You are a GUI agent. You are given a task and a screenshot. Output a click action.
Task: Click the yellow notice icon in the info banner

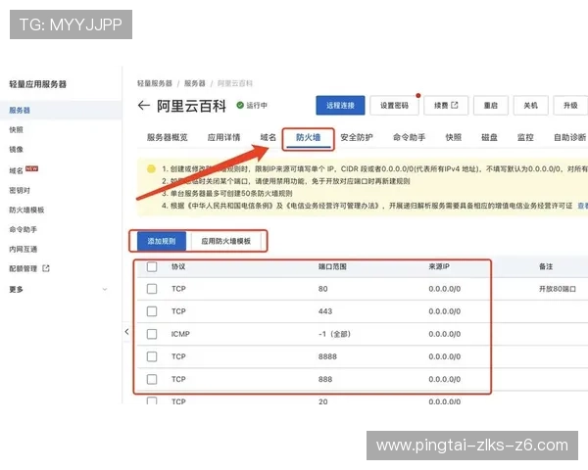click(x=151, y=169)
